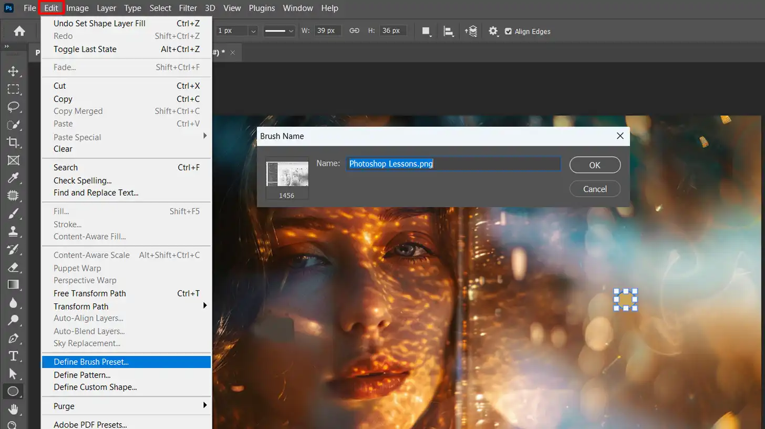
Task: Select the Move tool
Action: point(13,71)
